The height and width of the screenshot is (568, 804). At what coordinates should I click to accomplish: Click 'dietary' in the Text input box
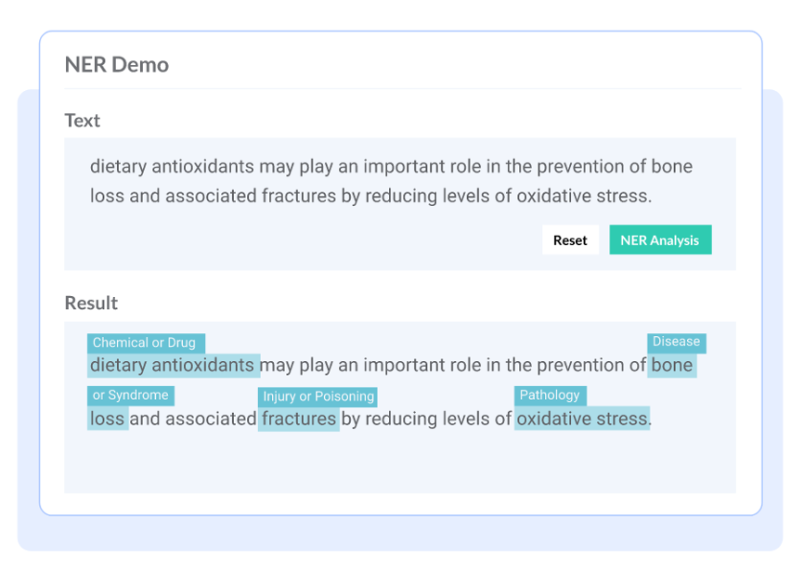[118, 167]
